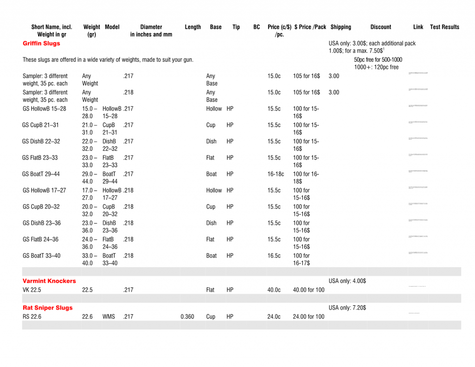This screenshot has width=475, height=367.
Task: Click the 'Link' column header
Action: point(418,27)
